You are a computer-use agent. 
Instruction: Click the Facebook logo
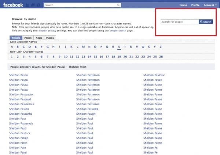pyautogui.click(x=13, y=5)
